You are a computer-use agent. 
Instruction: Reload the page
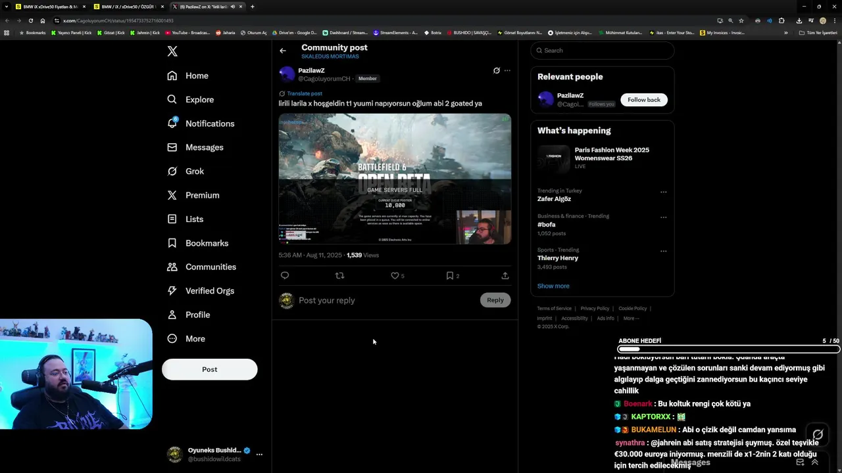click(x=31, y=20)
